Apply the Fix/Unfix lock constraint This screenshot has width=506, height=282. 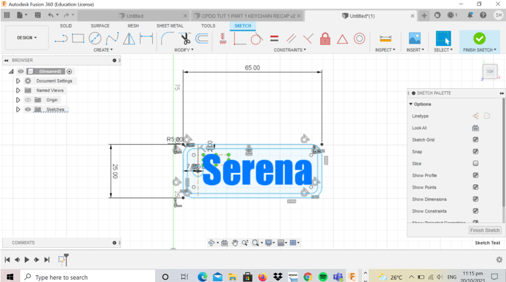(325, 38)
